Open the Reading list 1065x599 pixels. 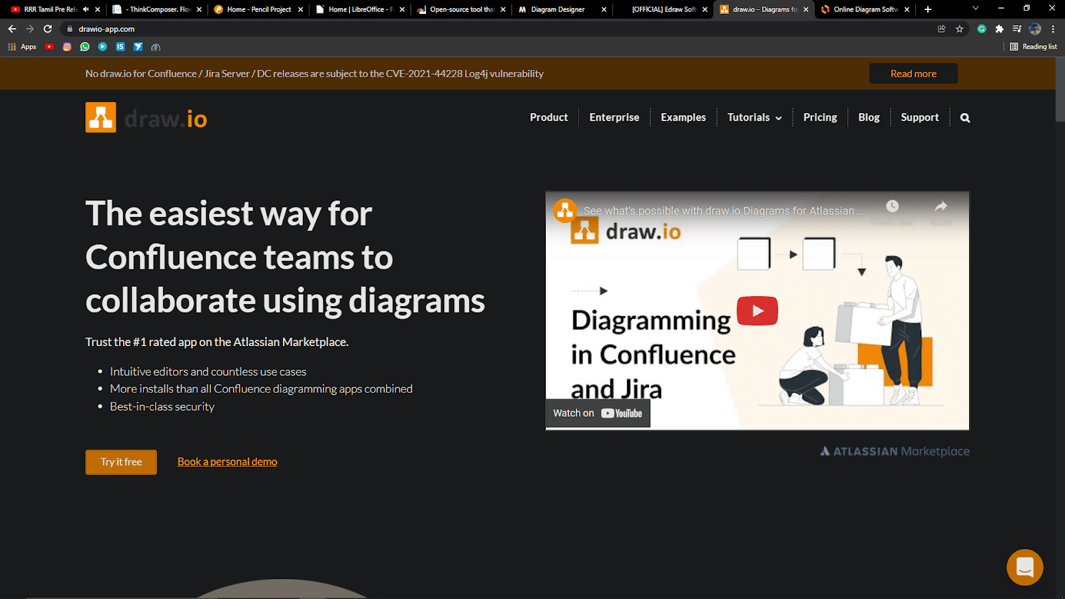click(x=1034, y=47)
